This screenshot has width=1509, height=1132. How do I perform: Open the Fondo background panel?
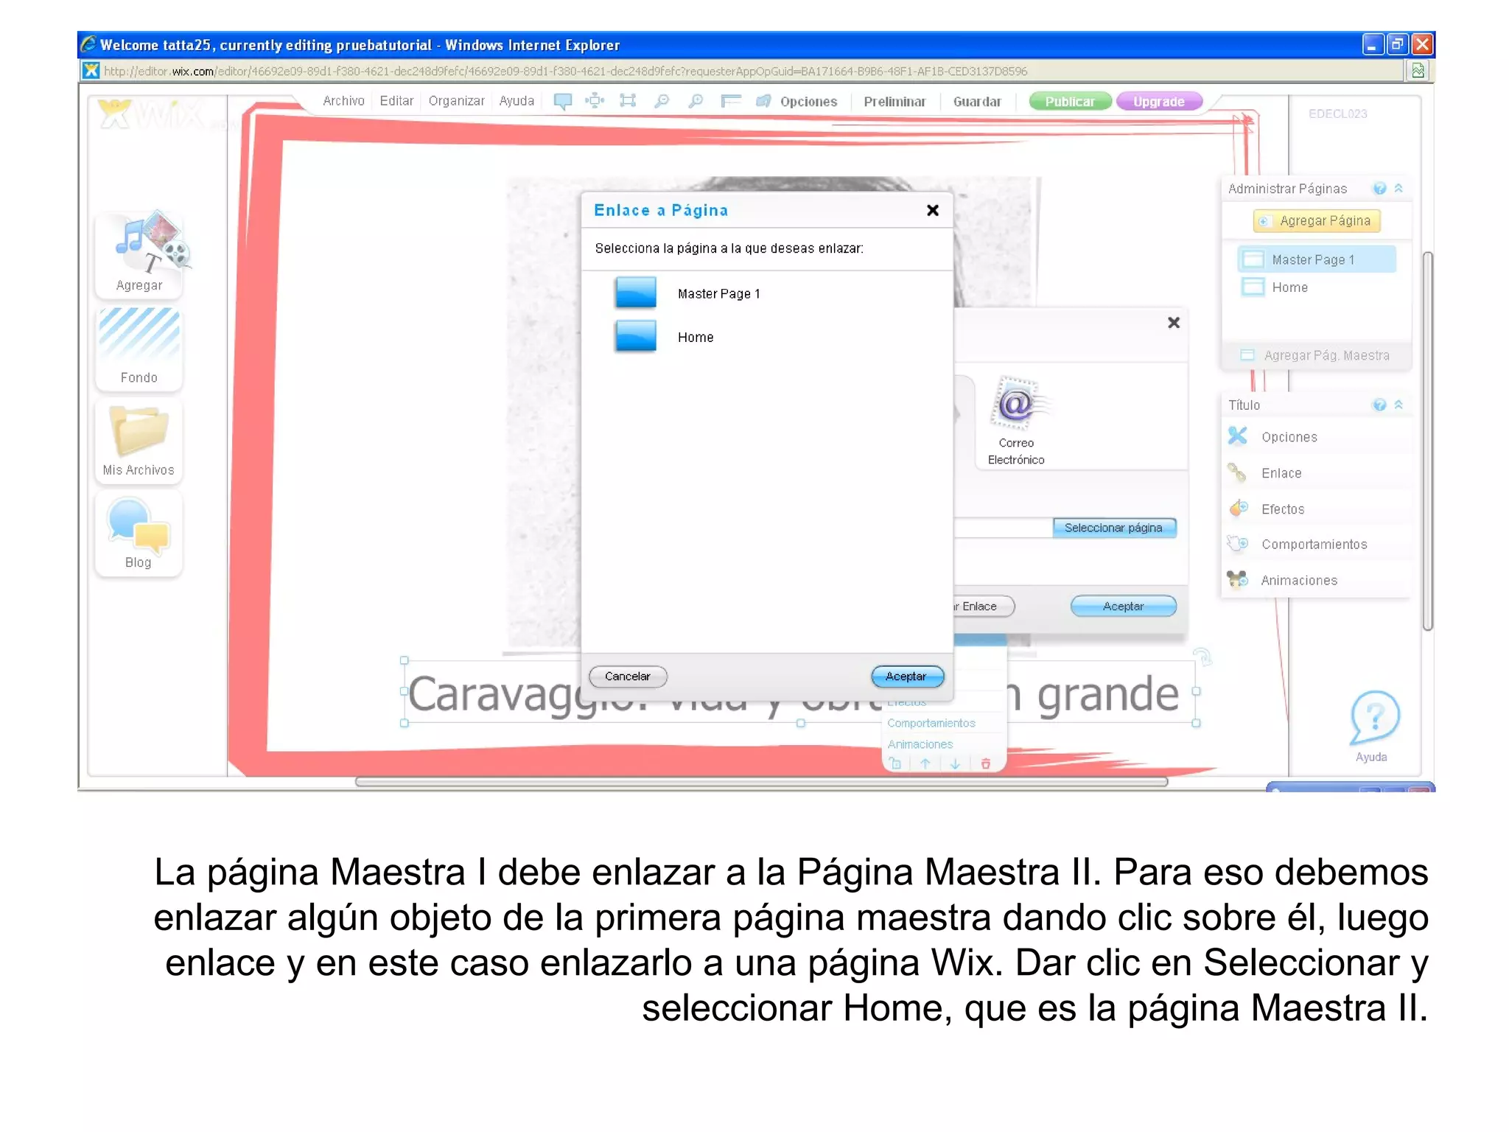[x=139, y=347]
